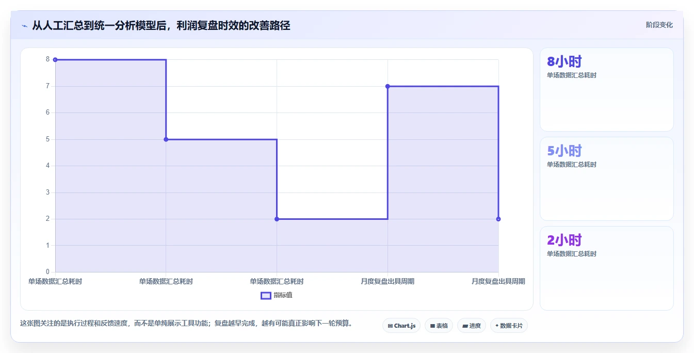Click x-axis label 单场数据汇总耗时 below value-5 point
Screen dimensions: 694x353
pyautogui.click(x=166, y=281)
